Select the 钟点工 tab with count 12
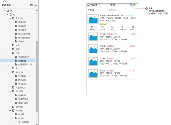This screenshot has width=171, height=125. (133, 28)
